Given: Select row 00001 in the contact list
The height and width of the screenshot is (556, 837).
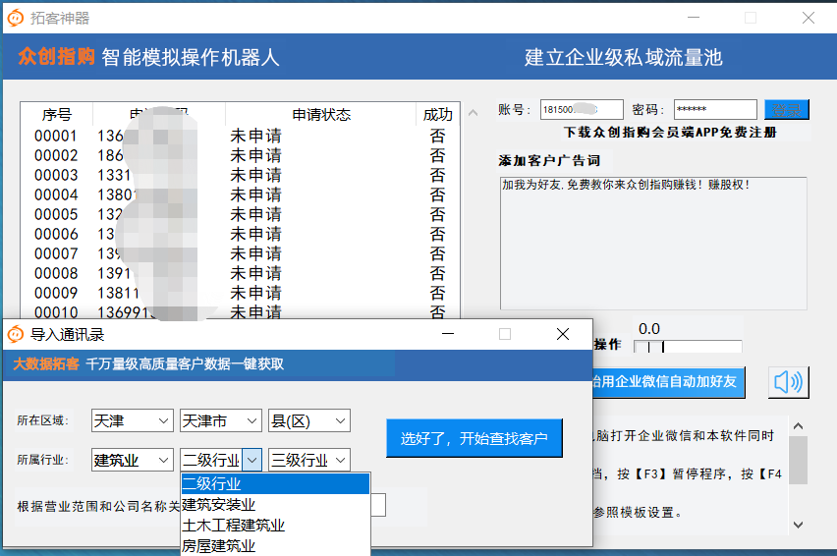Looking at the screenshot, I should coord(241,136).
